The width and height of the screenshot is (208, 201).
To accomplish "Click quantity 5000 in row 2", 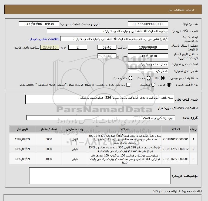I will tap(49, 149).
